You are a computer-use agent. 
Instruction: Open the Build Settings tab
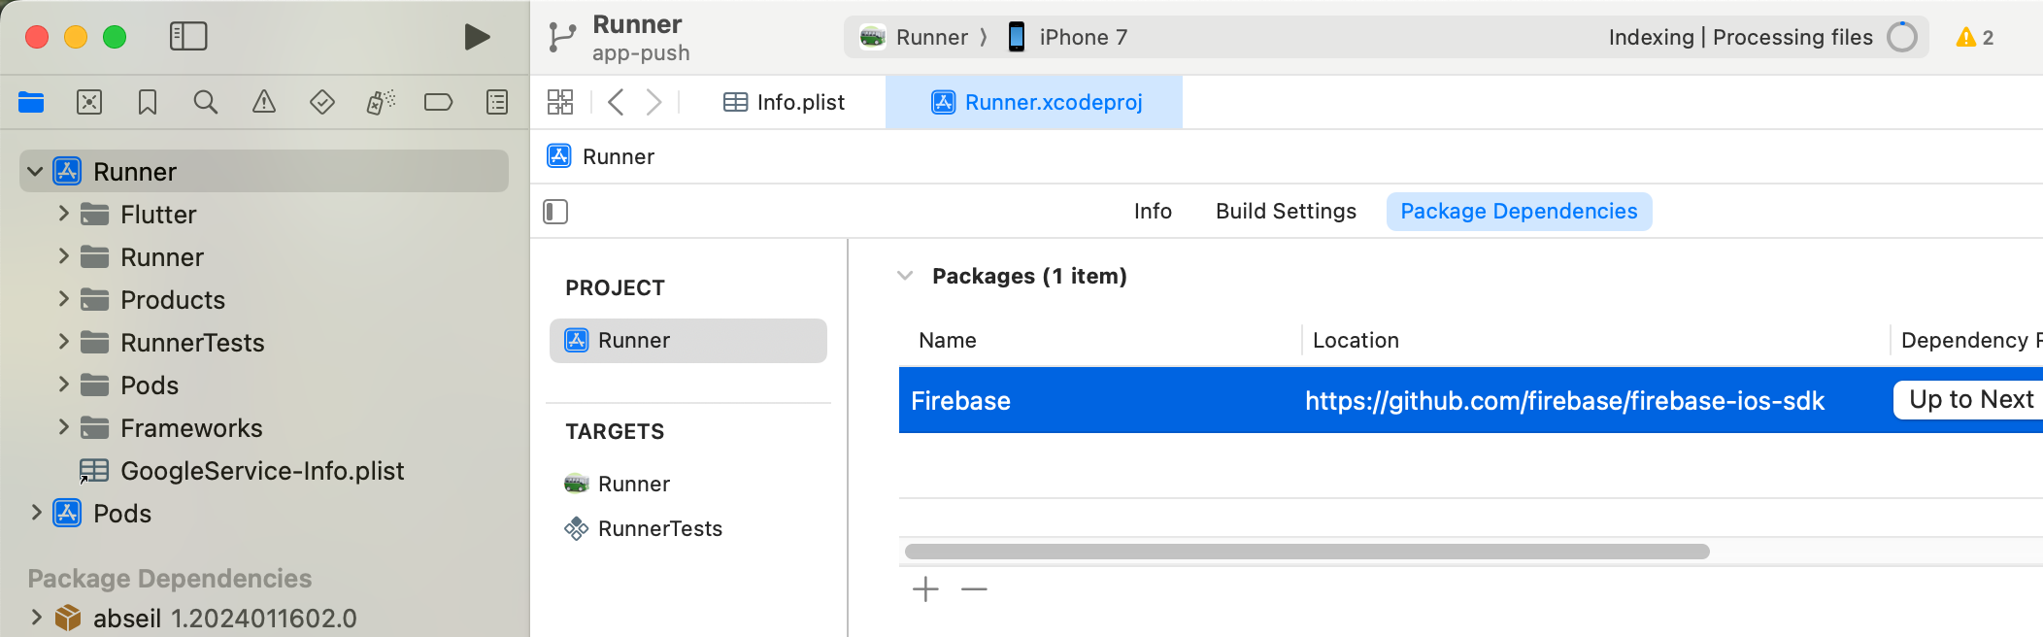click(1286, 211)
